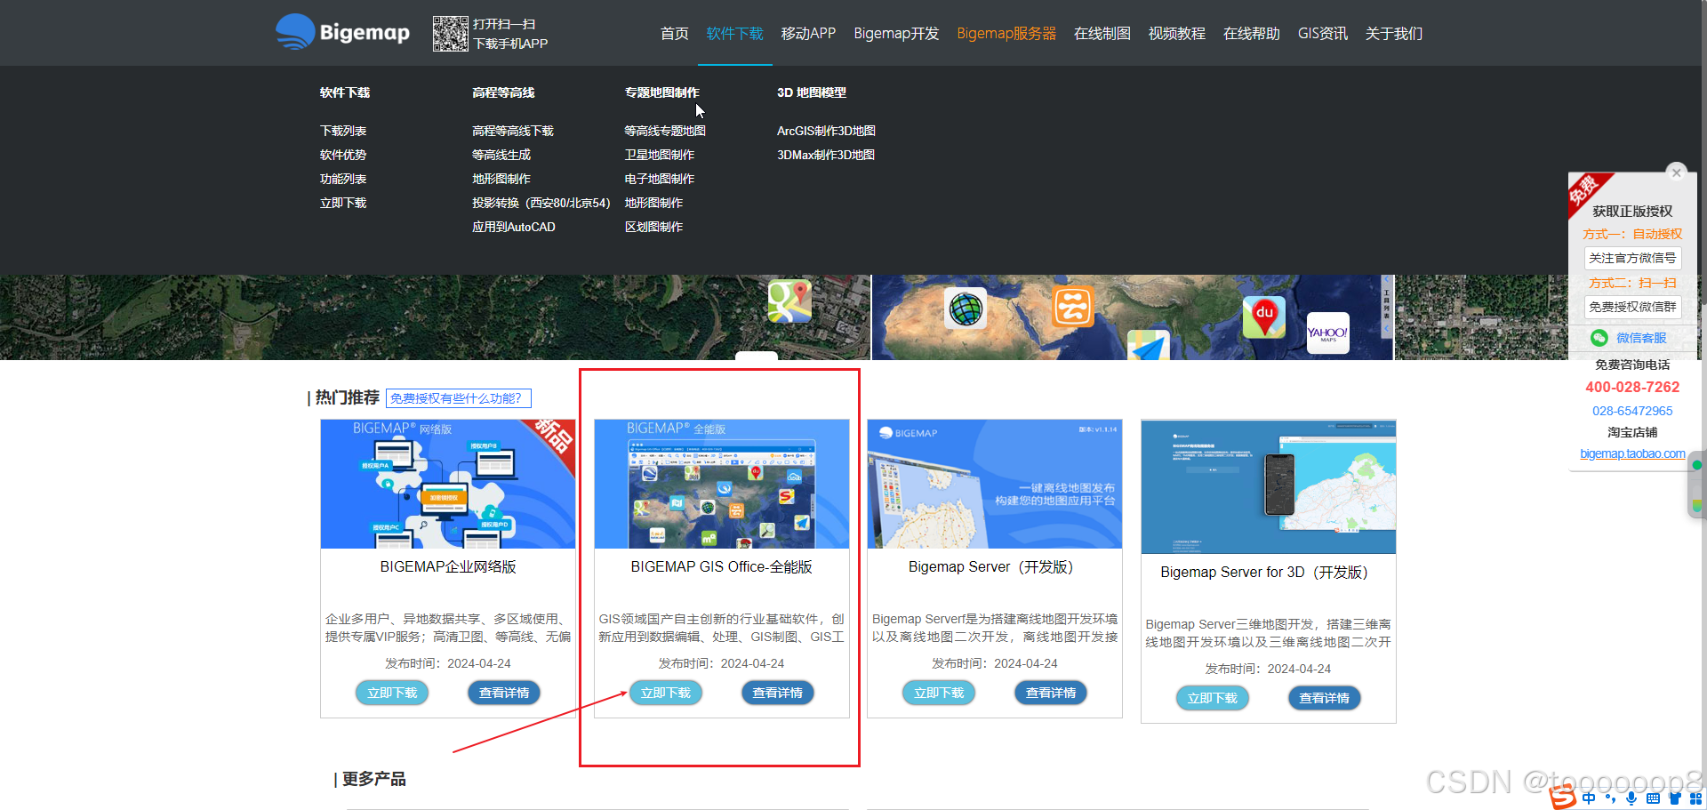Toggle the punctuation mode icon in the Sogou bar
This screenshot has height=810, width=1707.
click(x=1610, y=798)
